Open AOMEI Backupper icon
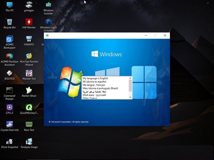 click(x=10, y=39)
